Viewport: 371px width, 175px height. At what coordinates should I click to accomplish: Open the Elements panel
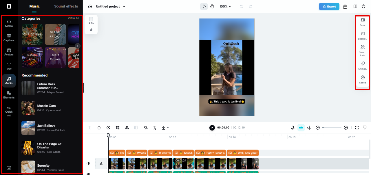click(x=9, y=95)
